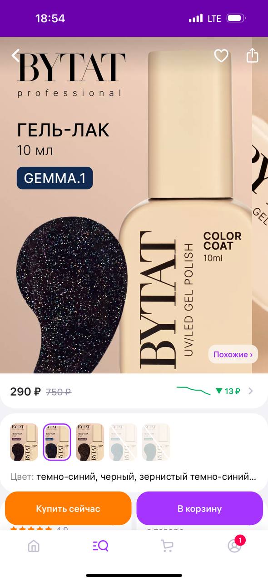
Task: Tap the main gel polish product image
Action: [x=126, y=205]
